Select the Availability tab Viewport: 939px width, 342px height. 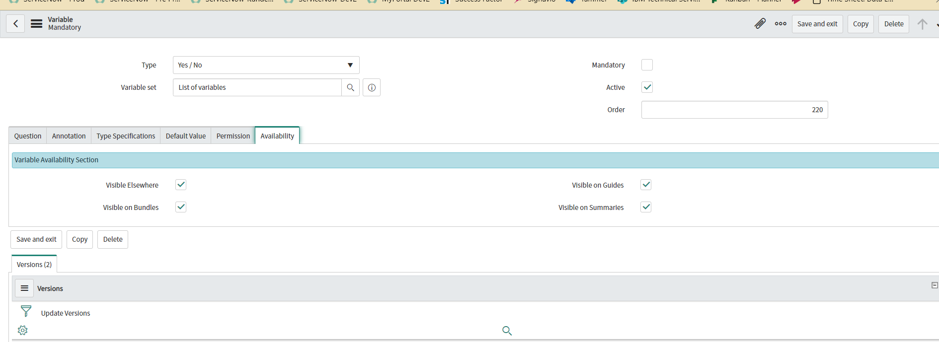coord(277,136)
